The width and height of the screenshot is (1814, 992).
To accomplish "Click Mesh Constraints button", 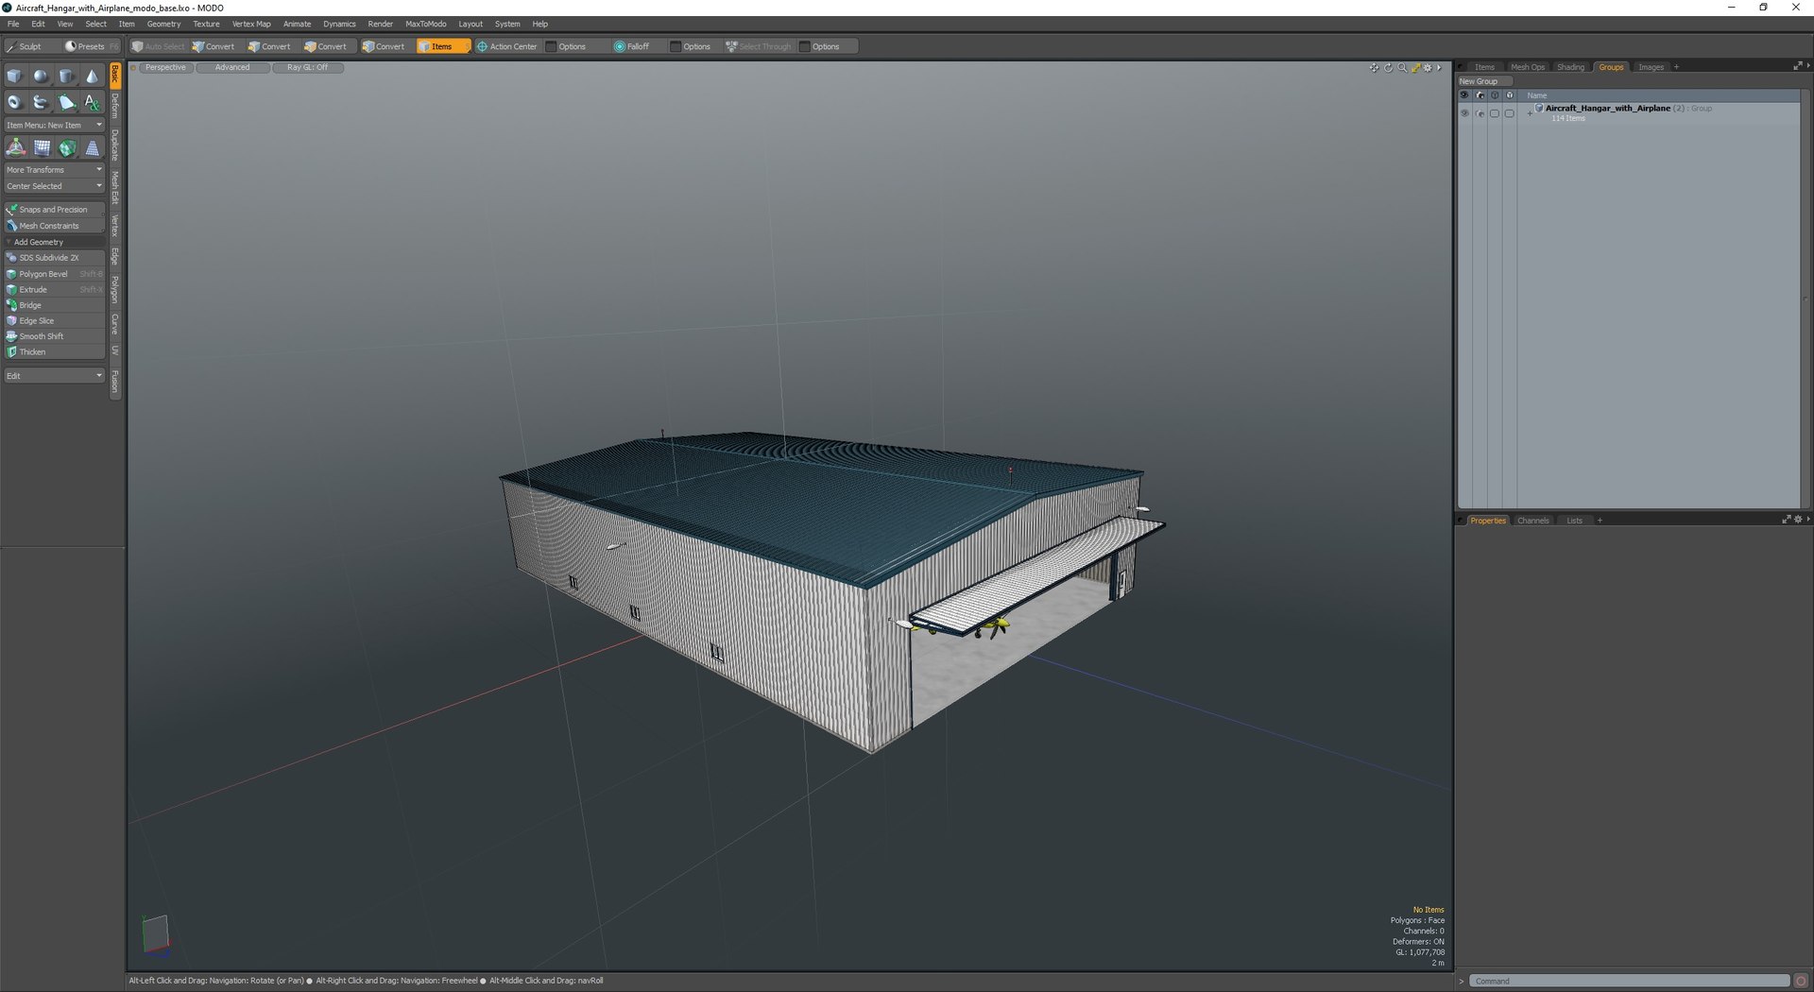I will [x=54, y=226].
